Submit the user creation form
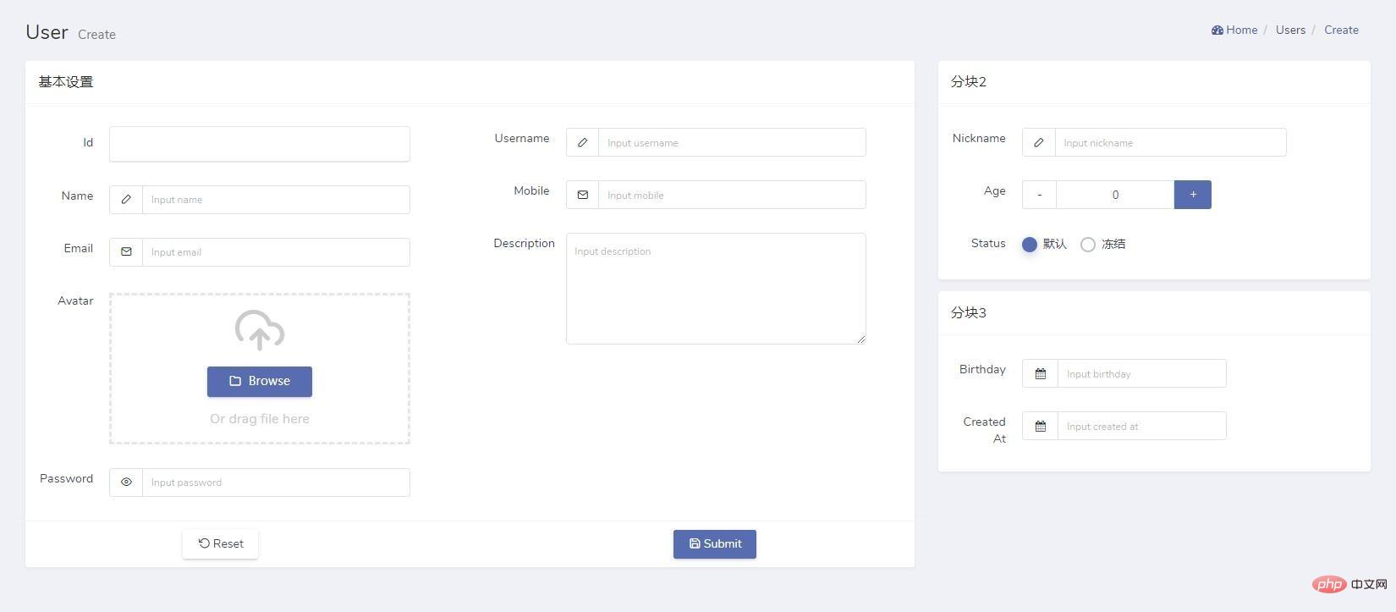1396x612 pixels. (714, 543)
